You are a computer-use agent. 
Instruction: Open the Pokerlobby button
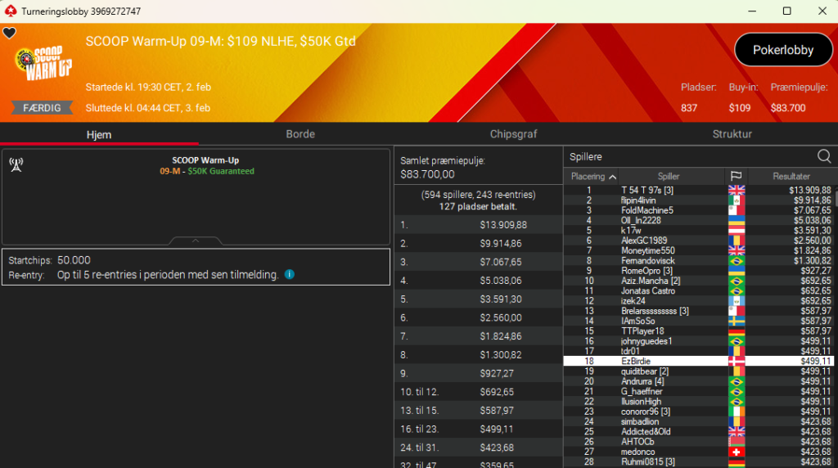pos(782,50)
